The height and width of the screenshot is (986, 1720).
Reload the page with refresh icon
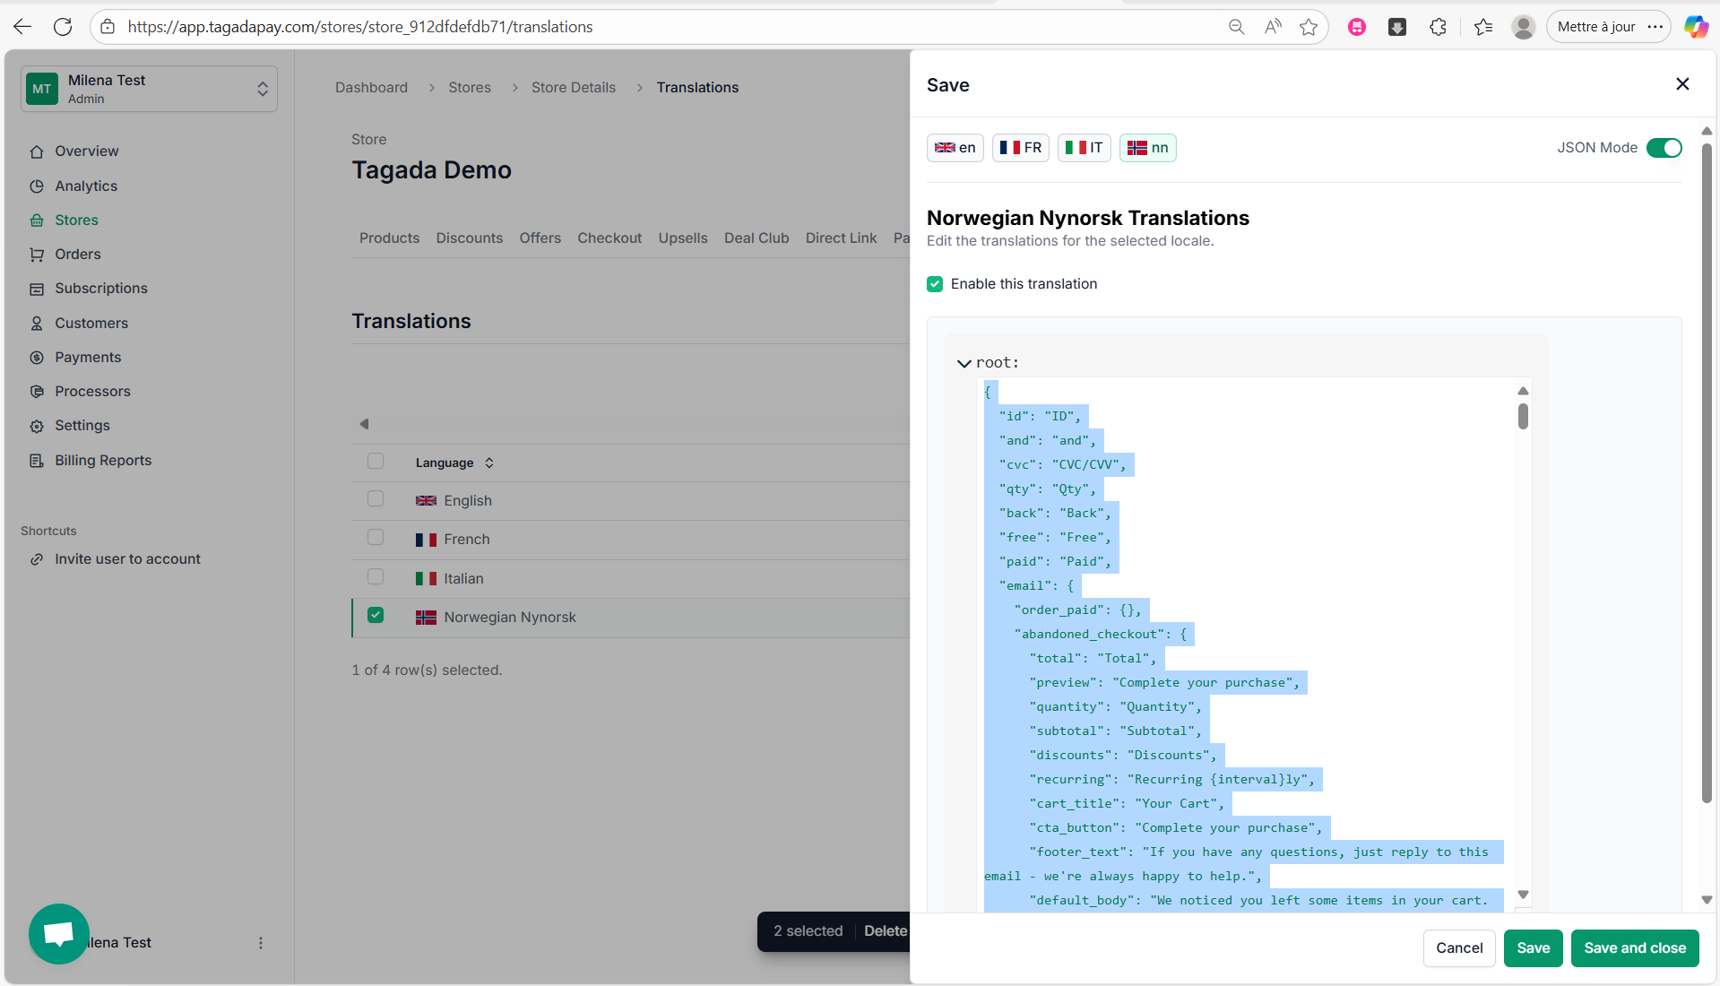(x=63, y=27)
